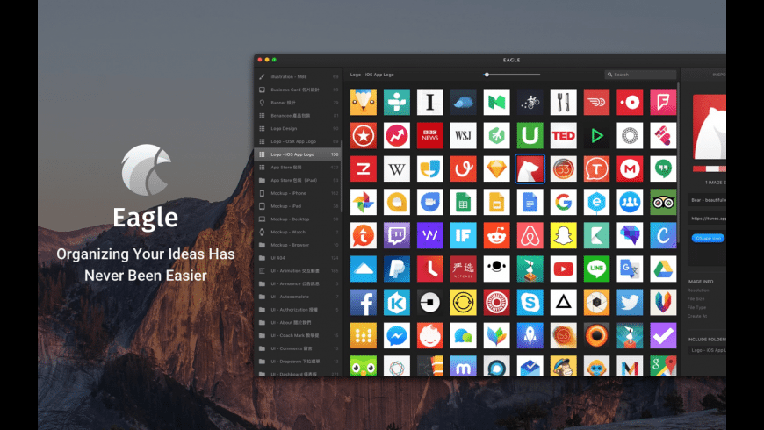This screenshot has height=430, width=764.
Task: Click the Skype logo
Action: [x=530, y=302]
